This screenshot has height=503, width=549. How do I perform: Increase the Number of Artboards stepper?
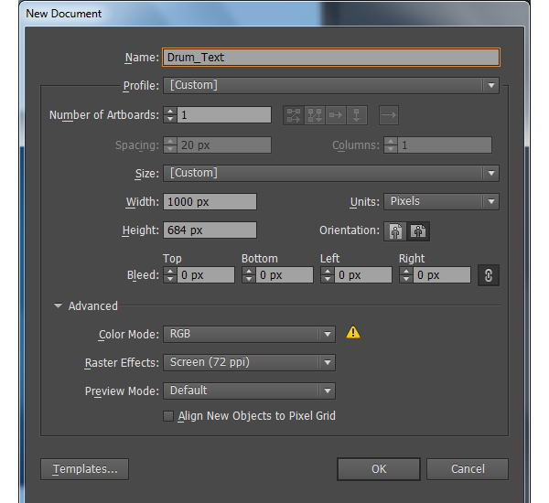point(170,112)
